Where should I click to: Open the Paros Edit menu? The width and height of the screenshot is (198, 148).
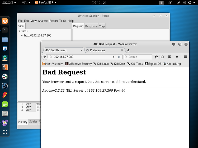pos(26,21)
